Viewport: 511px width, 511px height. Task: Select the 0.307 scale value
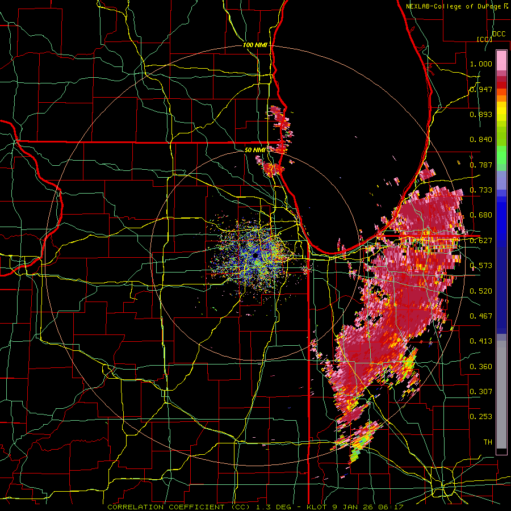[481, 392]
